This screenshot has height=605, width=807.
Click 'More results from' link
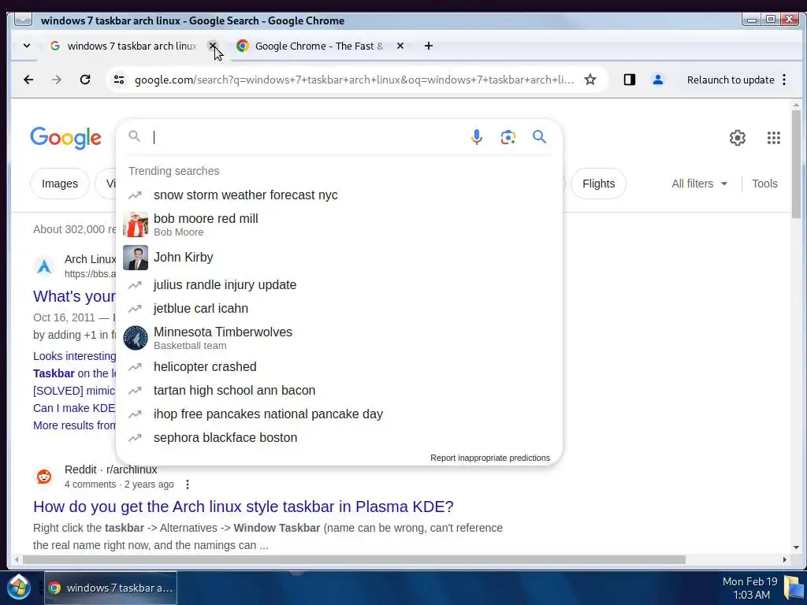75,425
